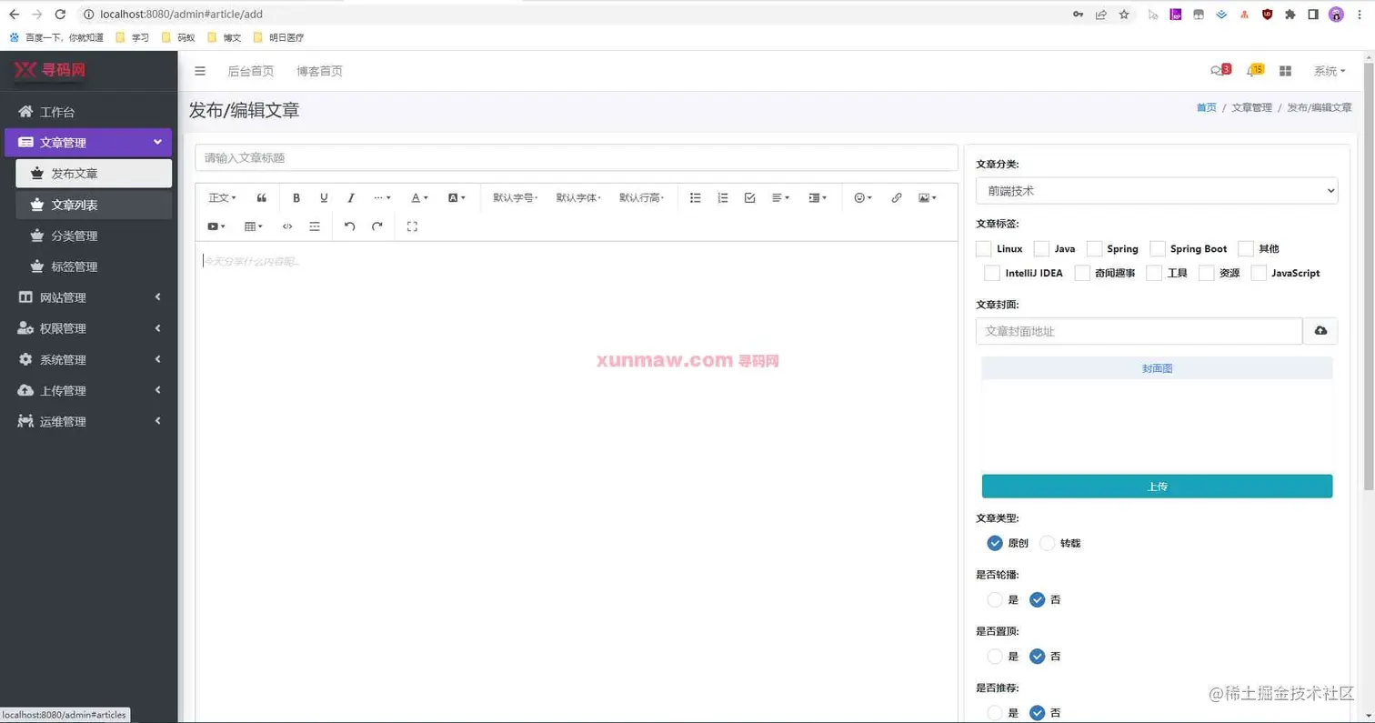Check the Spring Boot tag checkbox

pos(1158,249)
